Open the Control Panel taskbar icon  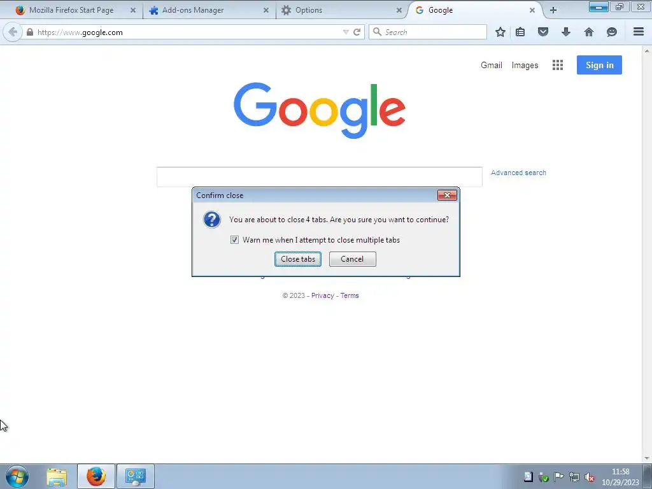click(136, 476)
